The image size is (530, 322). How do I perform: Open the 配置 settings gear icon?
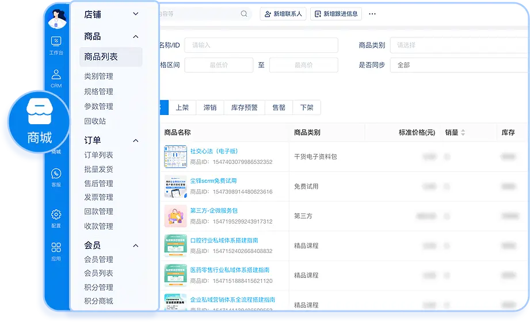click(56, 217)
